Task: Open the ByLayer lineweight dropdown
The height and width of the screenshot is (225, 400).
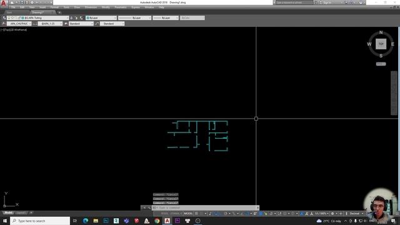Action: click(x=166, y=18)
